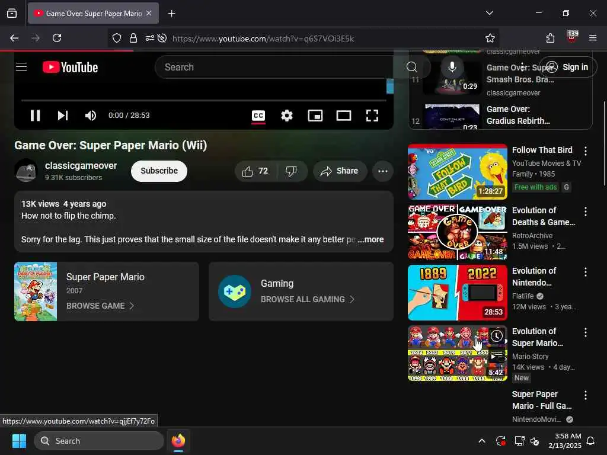607x455 pixels.
Task: Add Evolution of Super Mario to queue
Action: 497,355
